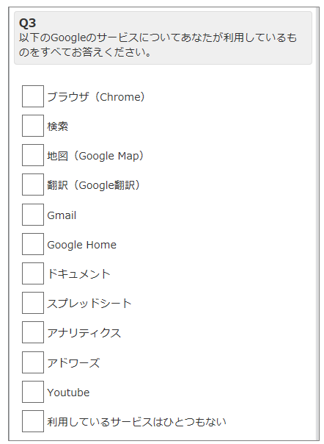Click the アドワーズ label text
Image resolution: width=324 pixels, height=444 pixels.
click(x=73, y=363)
